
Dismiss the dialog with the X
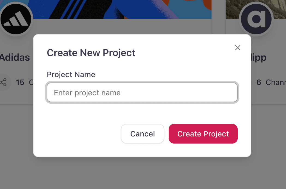coord(237,48)
